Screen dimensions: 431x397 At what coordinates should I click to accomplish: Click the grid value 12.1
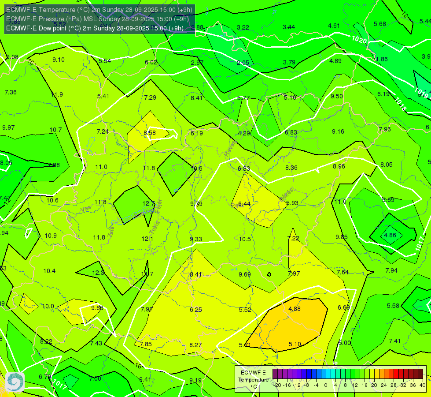pyautogui.click(x=147, y=239)
